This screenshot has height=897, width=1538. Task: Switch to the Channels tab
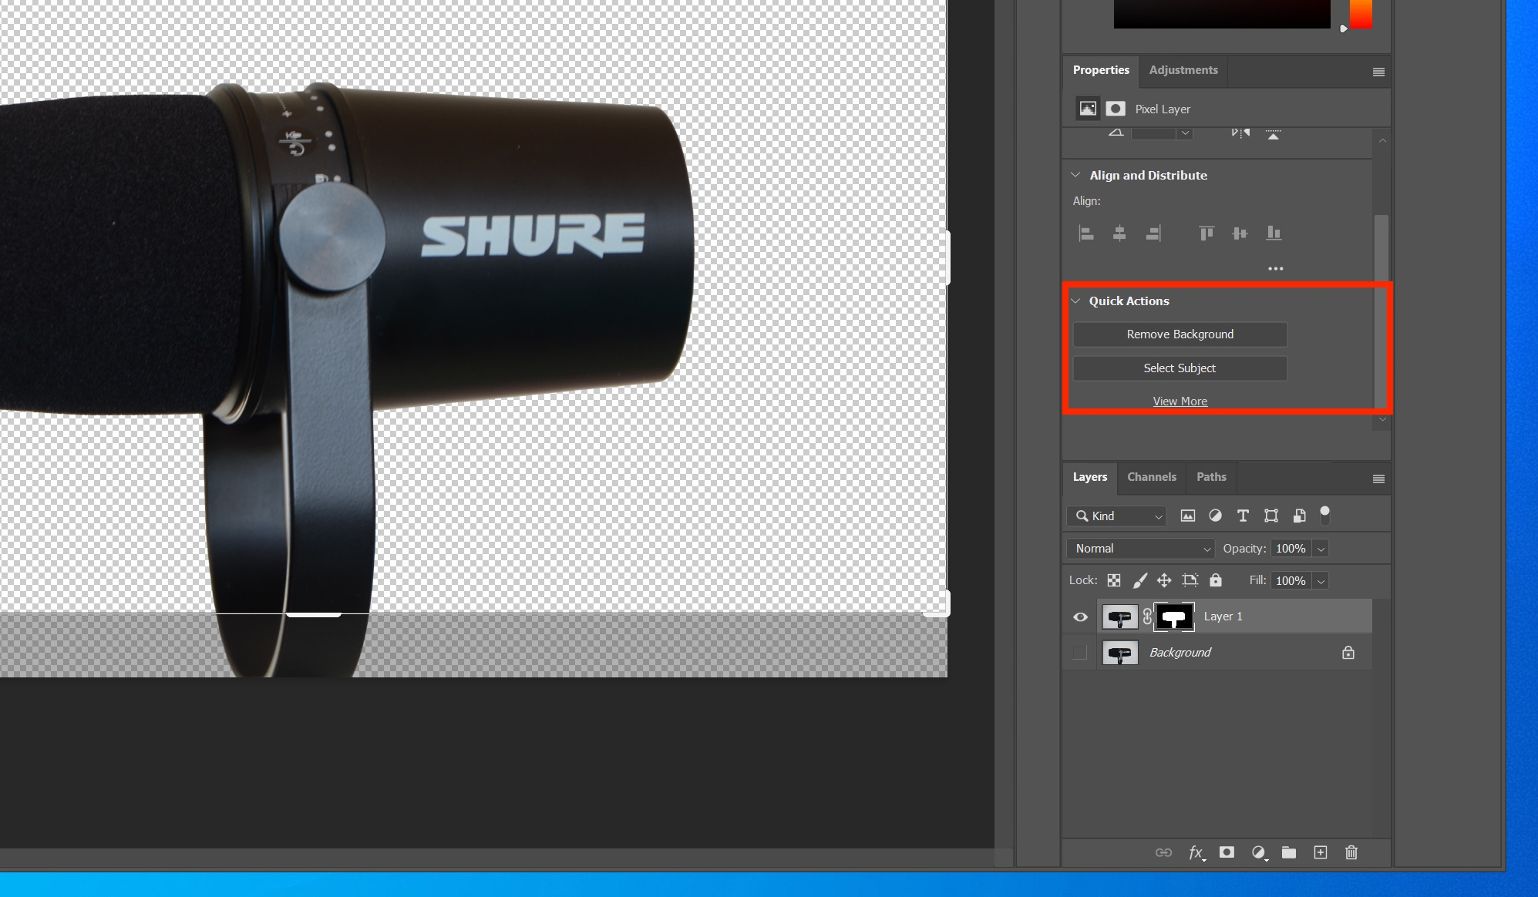(1152, 477)
